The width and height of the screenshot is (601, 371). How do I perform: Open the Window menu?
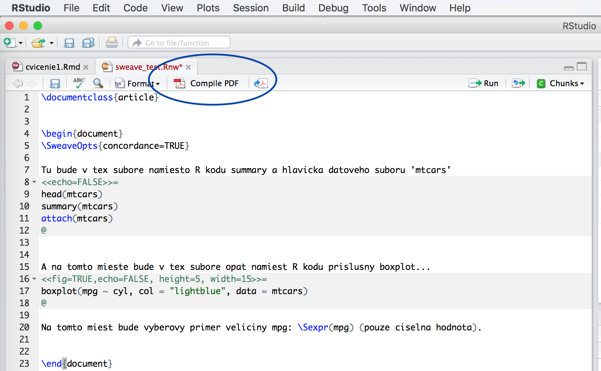coord(418,8)
